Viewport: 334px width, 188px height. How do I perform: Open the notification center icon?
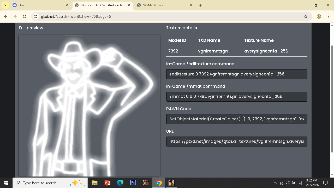(325, 183)
